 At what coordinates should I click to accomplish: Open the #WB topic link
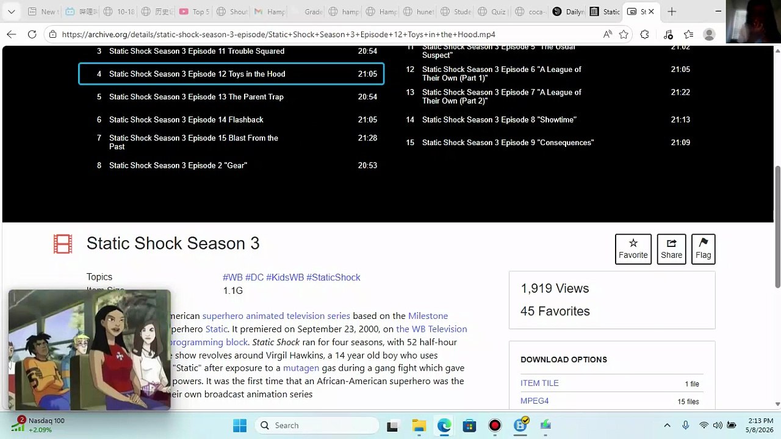[232, 277]
